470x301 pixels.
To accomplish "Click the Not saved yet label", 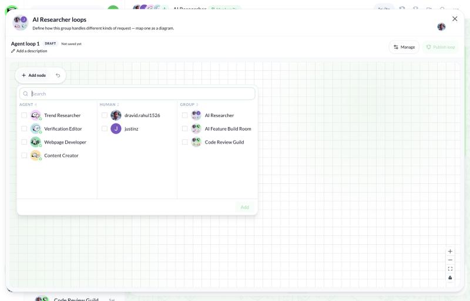I will click(71, 44).
